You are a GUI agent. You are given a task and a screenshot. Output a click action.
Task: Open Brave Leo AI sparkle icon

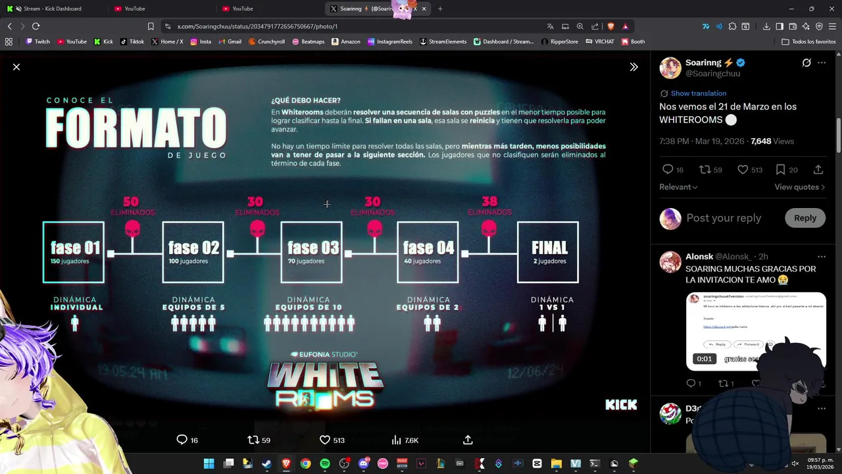tap(806, 26)
